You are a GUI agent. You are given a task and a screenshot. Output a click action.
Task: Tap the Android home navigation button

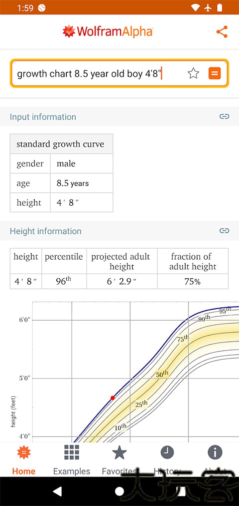pyautogui.click(x=119, y=491)
